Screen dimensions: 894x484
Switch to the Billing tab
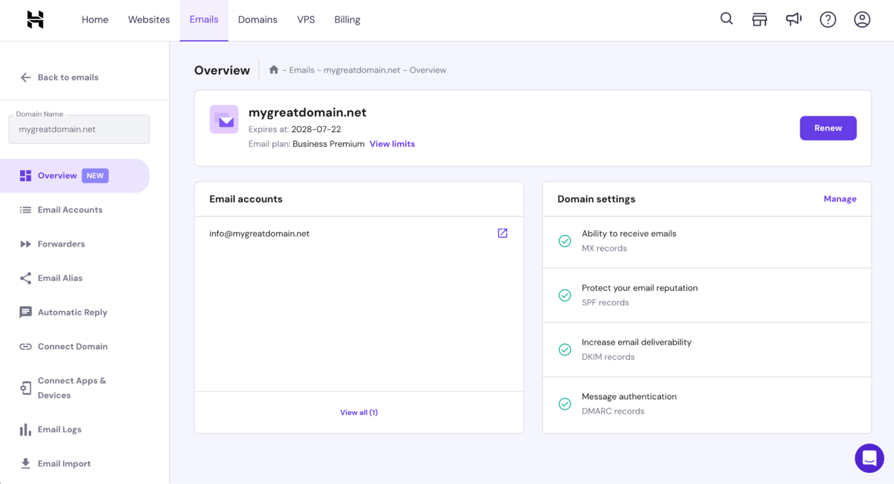(347, 19)
